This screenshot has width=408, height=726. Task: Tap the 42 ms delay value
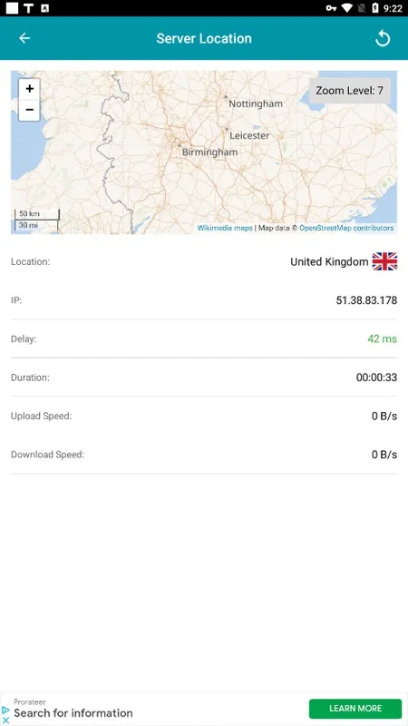tap(382, 338)
